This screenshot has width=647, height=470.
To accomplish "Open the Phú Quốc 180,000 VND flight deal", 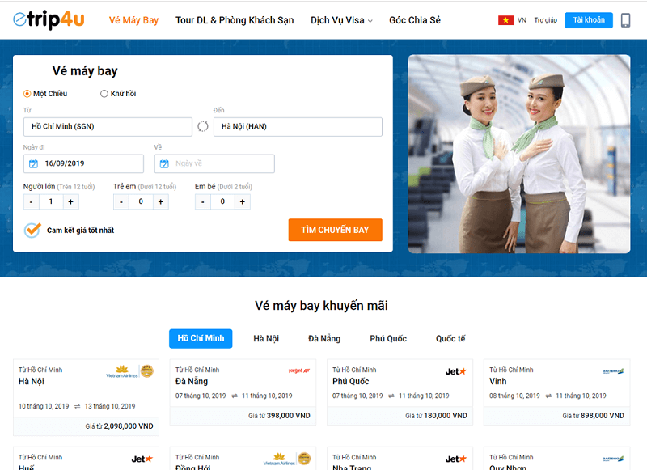I will click(400, 392).
